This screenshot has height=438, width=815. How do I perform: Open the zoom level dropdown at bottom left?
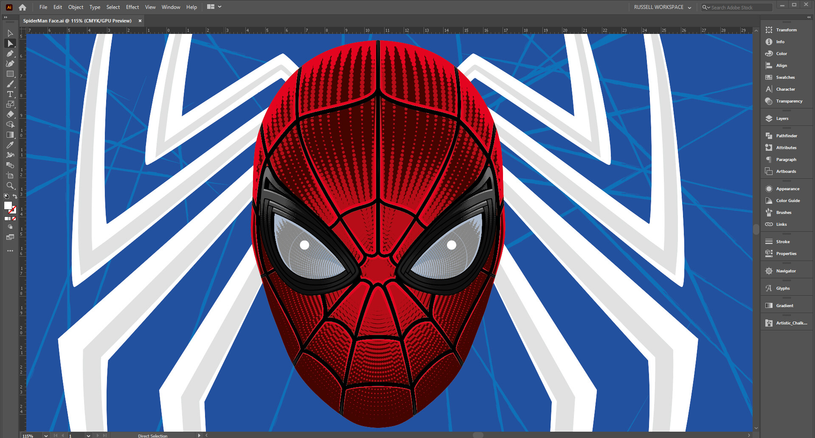46,435
